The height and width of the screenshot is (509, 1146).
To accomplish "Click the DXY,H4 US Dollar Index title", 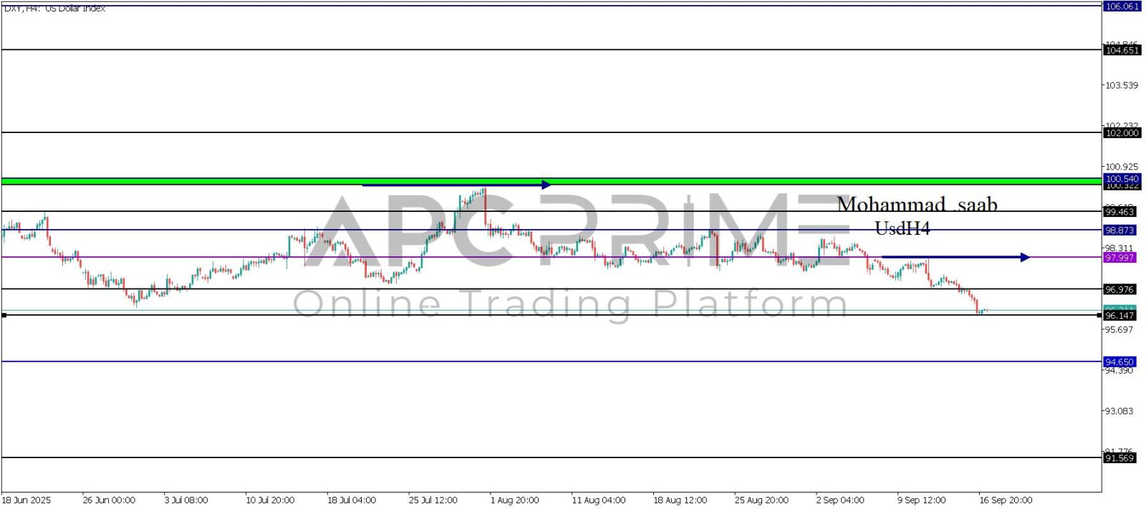I will pyautogui.click(x=54, y=9).
